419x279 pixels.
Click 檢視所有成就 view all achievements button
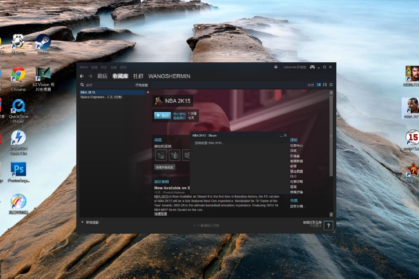(165, 167)
